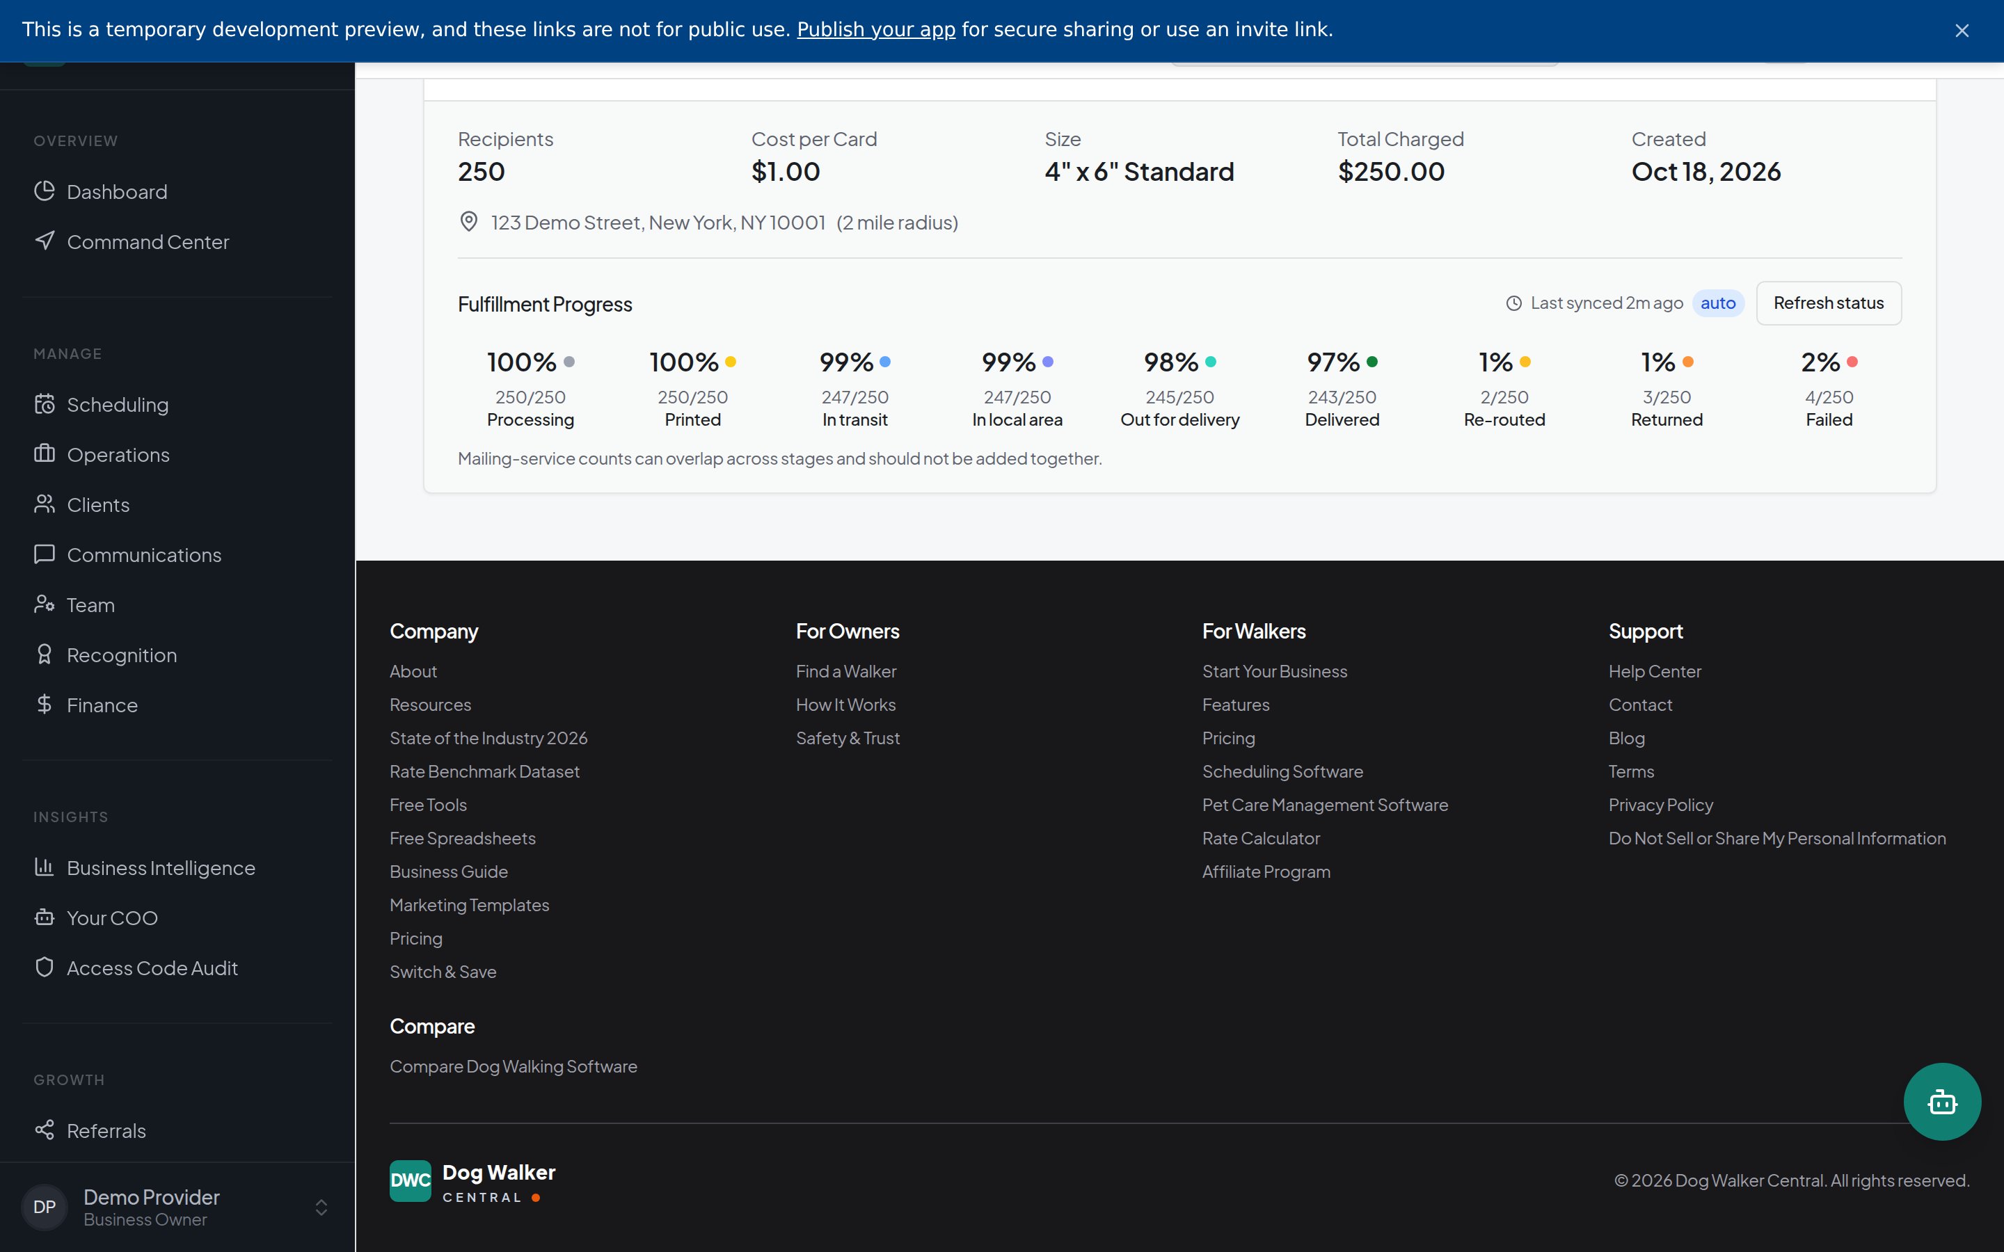Open the Finance dollar sign icon

pos(44,705)
